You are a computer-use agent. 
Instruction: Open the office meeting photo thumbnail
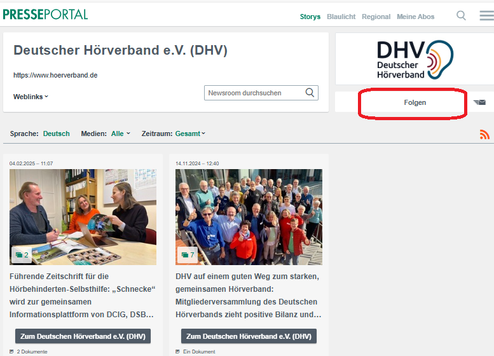(x=83, y=217)
